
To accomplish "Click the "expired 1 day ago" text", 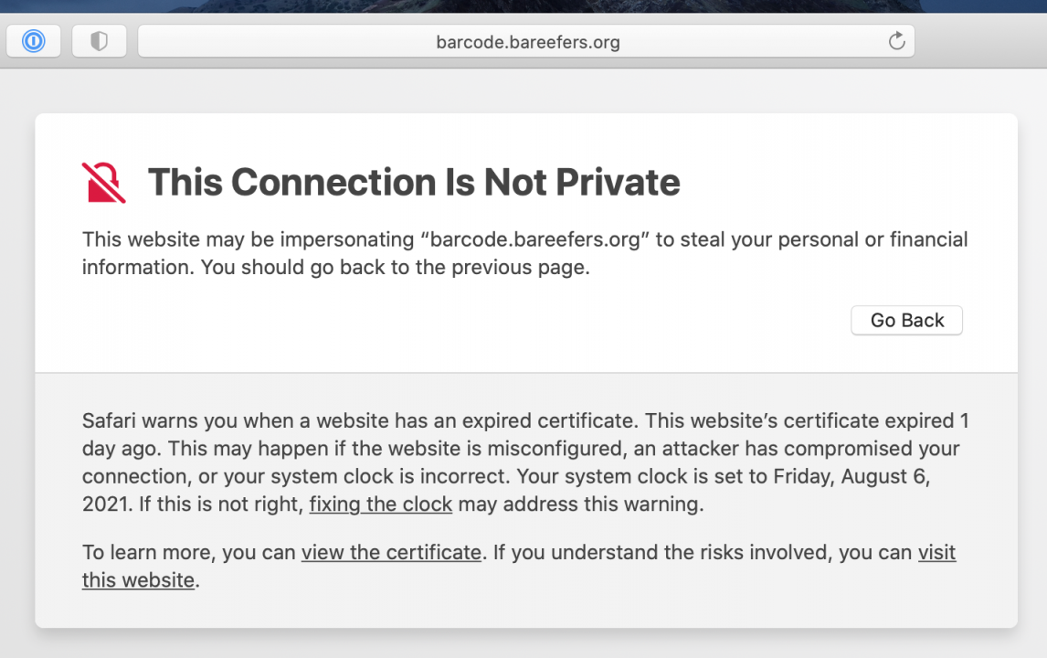I will click(x=914, y=421).
